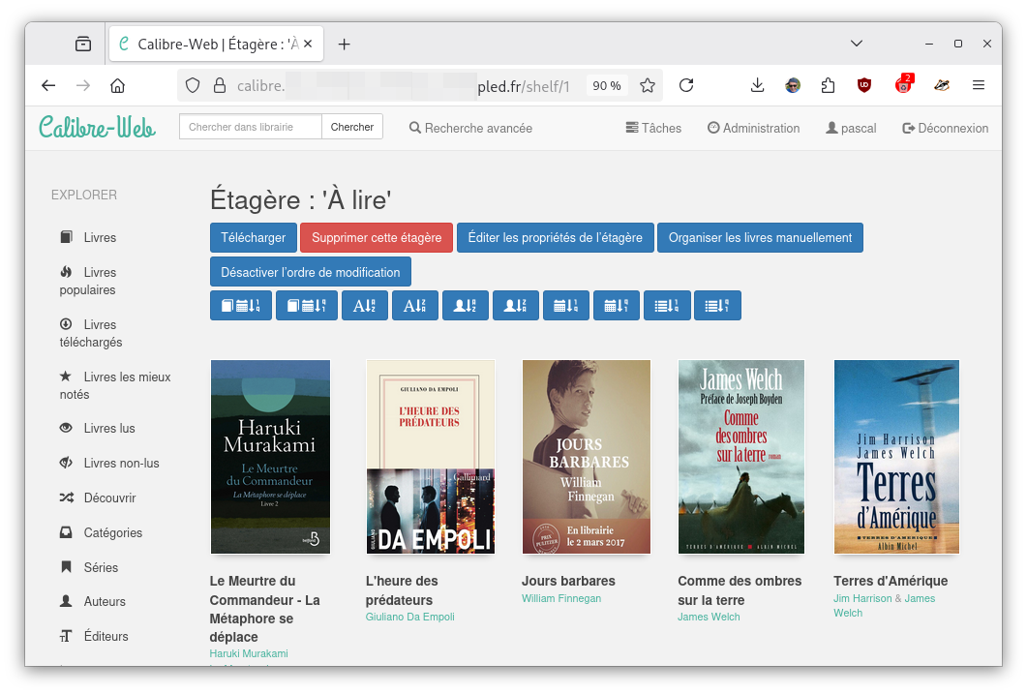Open the recent browsing tab view icon
Screen dimensions: 1027x694
pyautogui.click(x=83, y=44)
